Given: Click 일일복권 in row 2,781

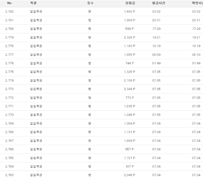Looking at the screenshot, I should click(x=36, y=20).
